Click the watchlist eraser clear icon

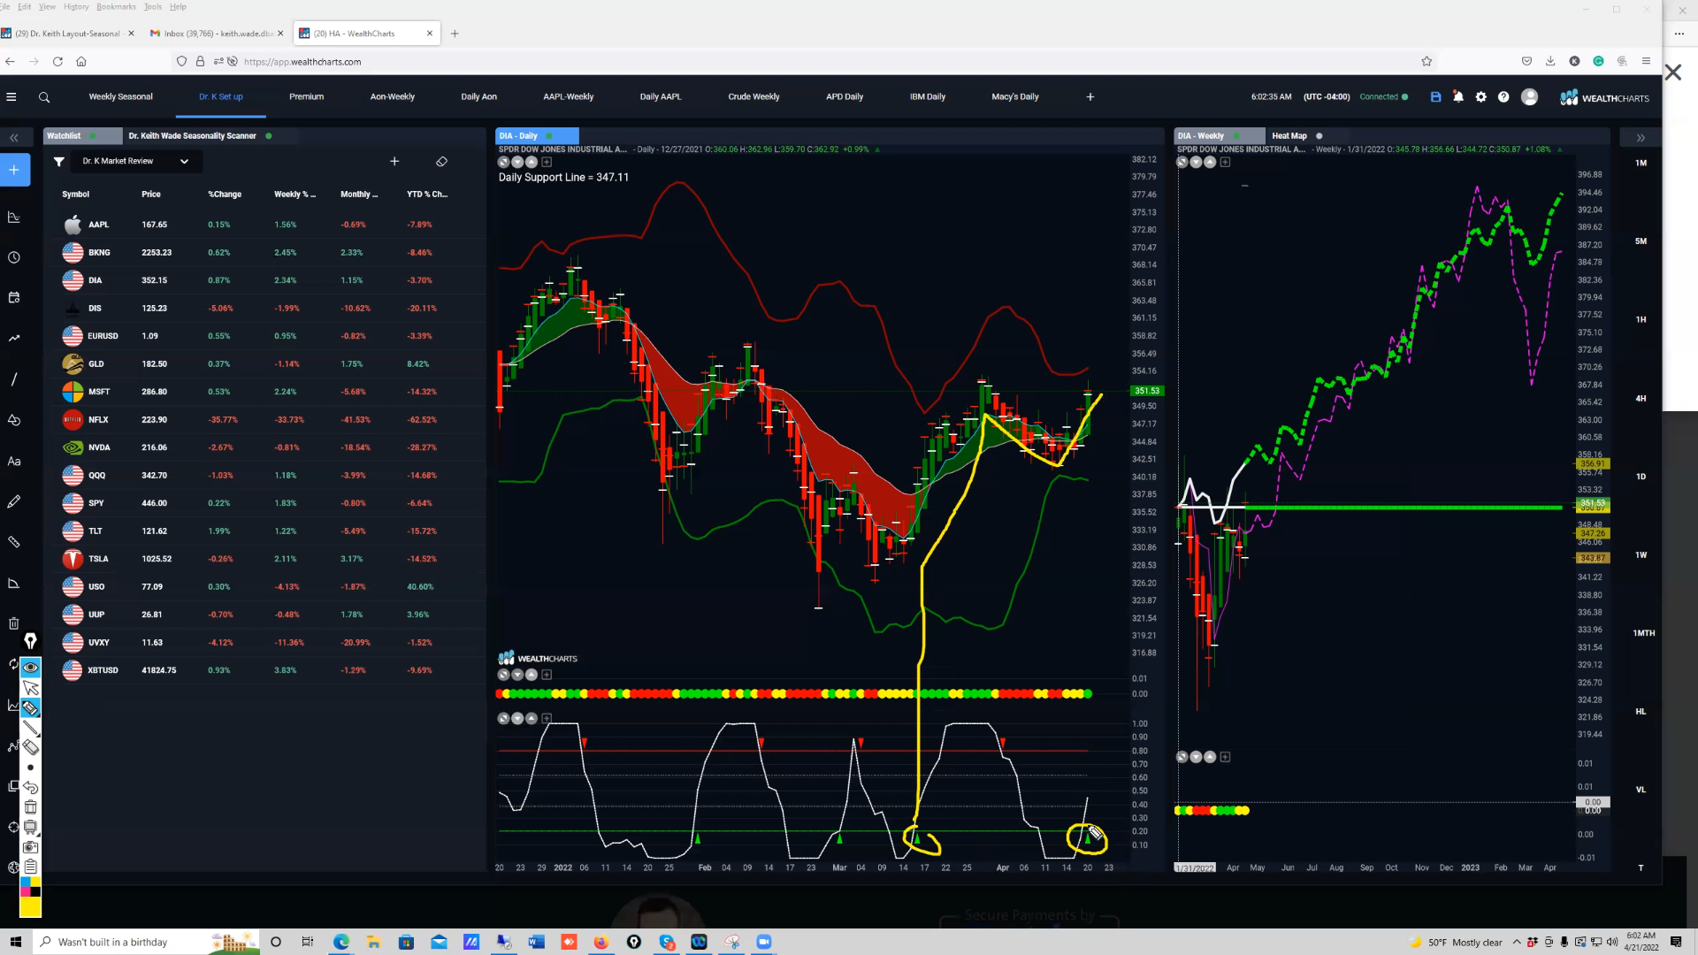[441, 162]
